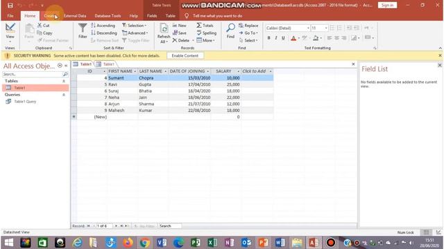Create a New record

tap(179, 26)
